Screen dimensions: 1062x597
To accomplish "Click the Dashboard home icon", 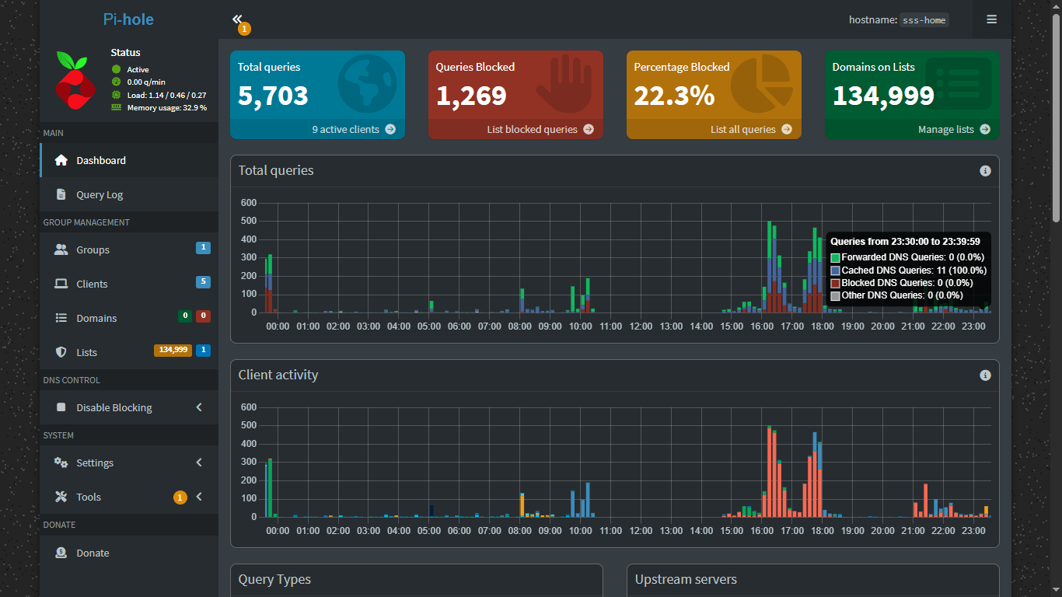I will coord(61,160).
